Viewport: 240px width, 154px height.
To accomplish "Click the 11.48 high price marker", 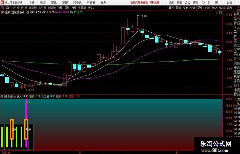I will click(143, 16).
